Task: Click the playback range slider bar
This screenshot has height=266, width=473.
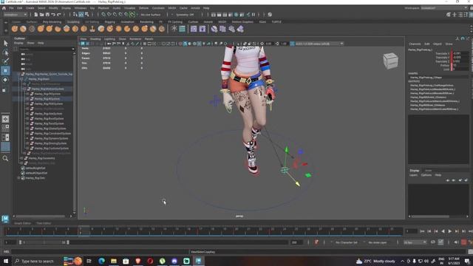Action: (44, 242)
